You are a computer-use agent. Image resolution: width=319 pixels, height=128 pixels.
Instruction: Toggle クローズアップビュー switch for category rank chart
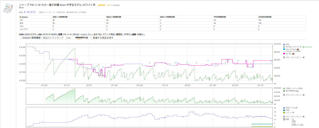[x=304, y=94]
